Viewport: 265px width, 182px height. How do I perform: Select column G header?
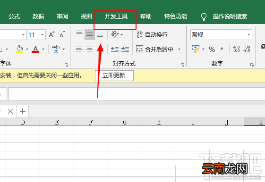click(125, 122)
